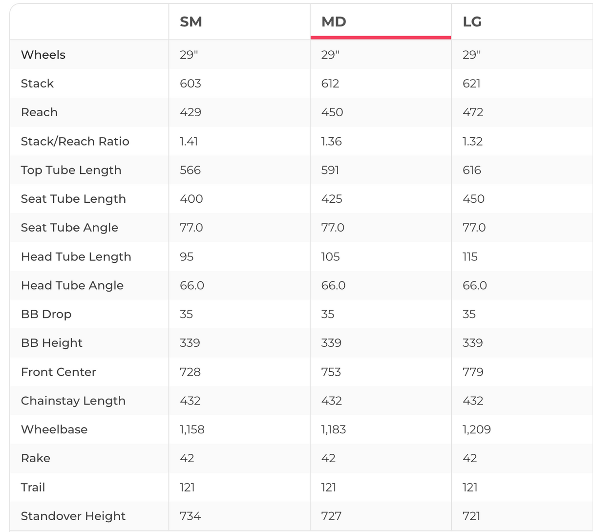This screenshot has width=593, height=532.
Task: Click the Standover Height row label
Action: coord(73,516)
